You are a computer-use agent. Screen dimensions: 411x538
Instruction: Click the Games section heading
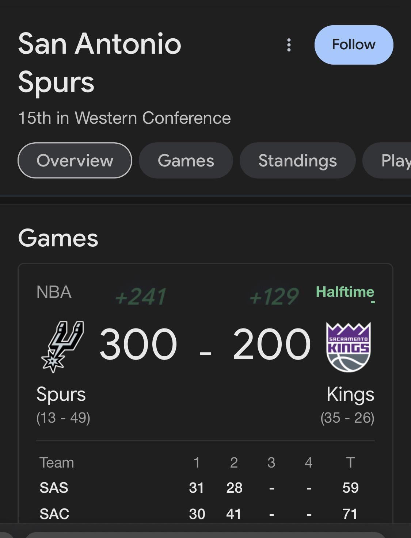click(58, 238)
